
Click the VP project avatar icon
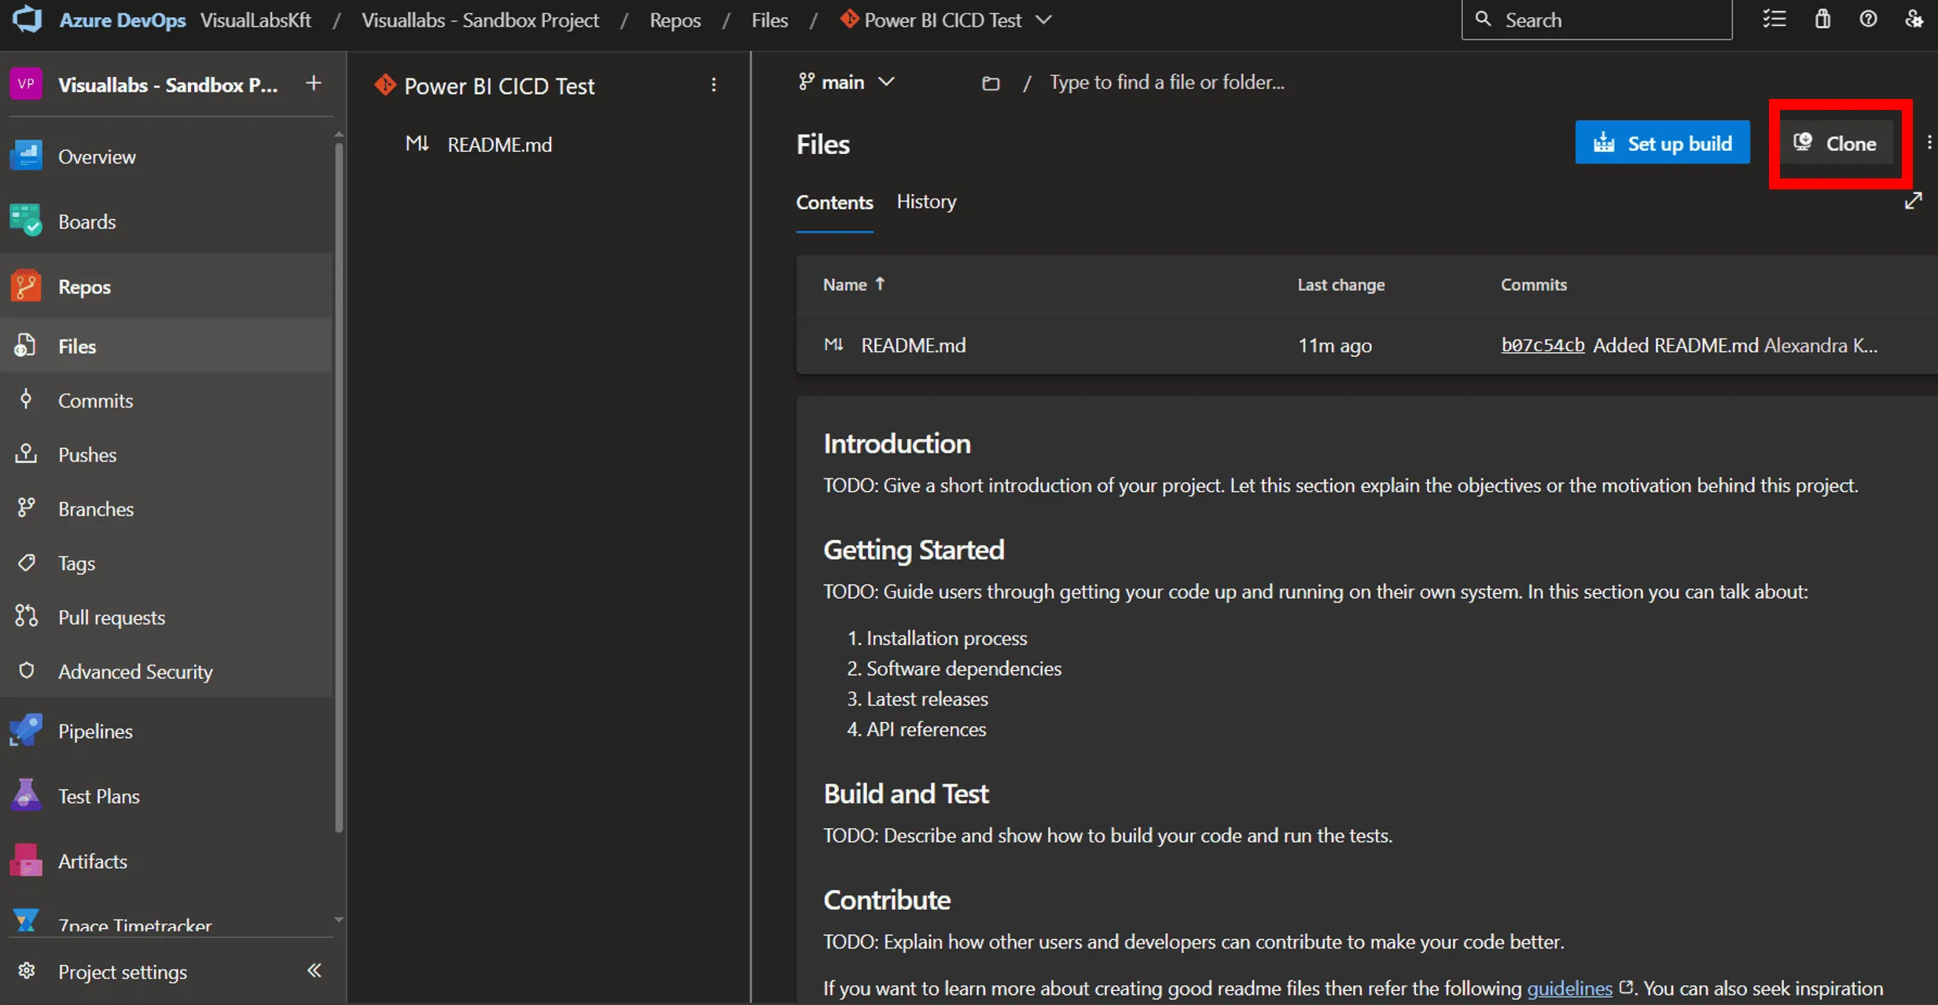pyautogui.click(x=26, y=84)
